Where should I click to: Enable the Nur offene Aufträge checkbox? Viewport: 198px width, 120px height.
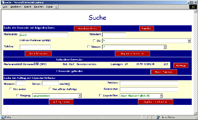[x=50, y=89]
